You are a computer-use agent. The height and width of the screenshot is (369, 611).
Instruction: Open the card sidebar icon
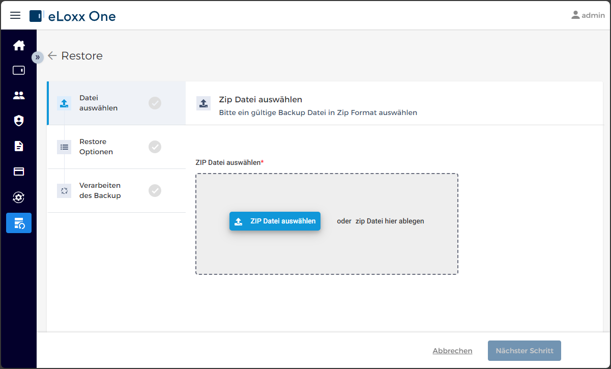pos(19,172)
